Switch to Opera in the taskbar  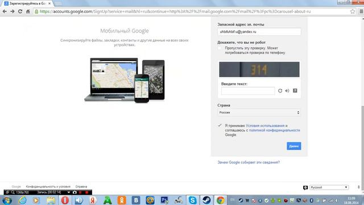pos(65,200)
